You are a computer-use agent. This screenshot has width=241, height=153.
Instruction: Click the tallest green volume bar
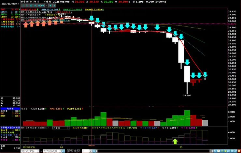point(187,118)
